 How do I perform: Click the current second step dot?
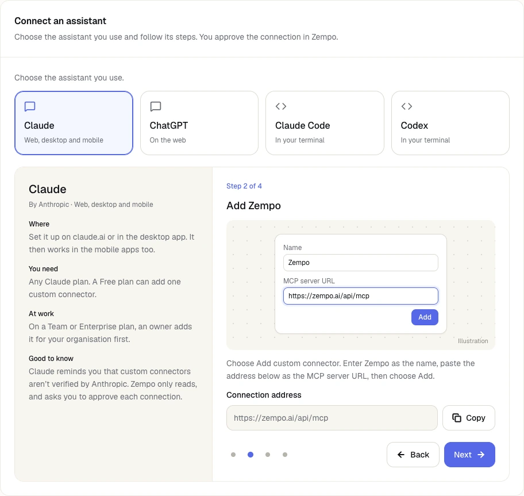[x=251, y=455]
